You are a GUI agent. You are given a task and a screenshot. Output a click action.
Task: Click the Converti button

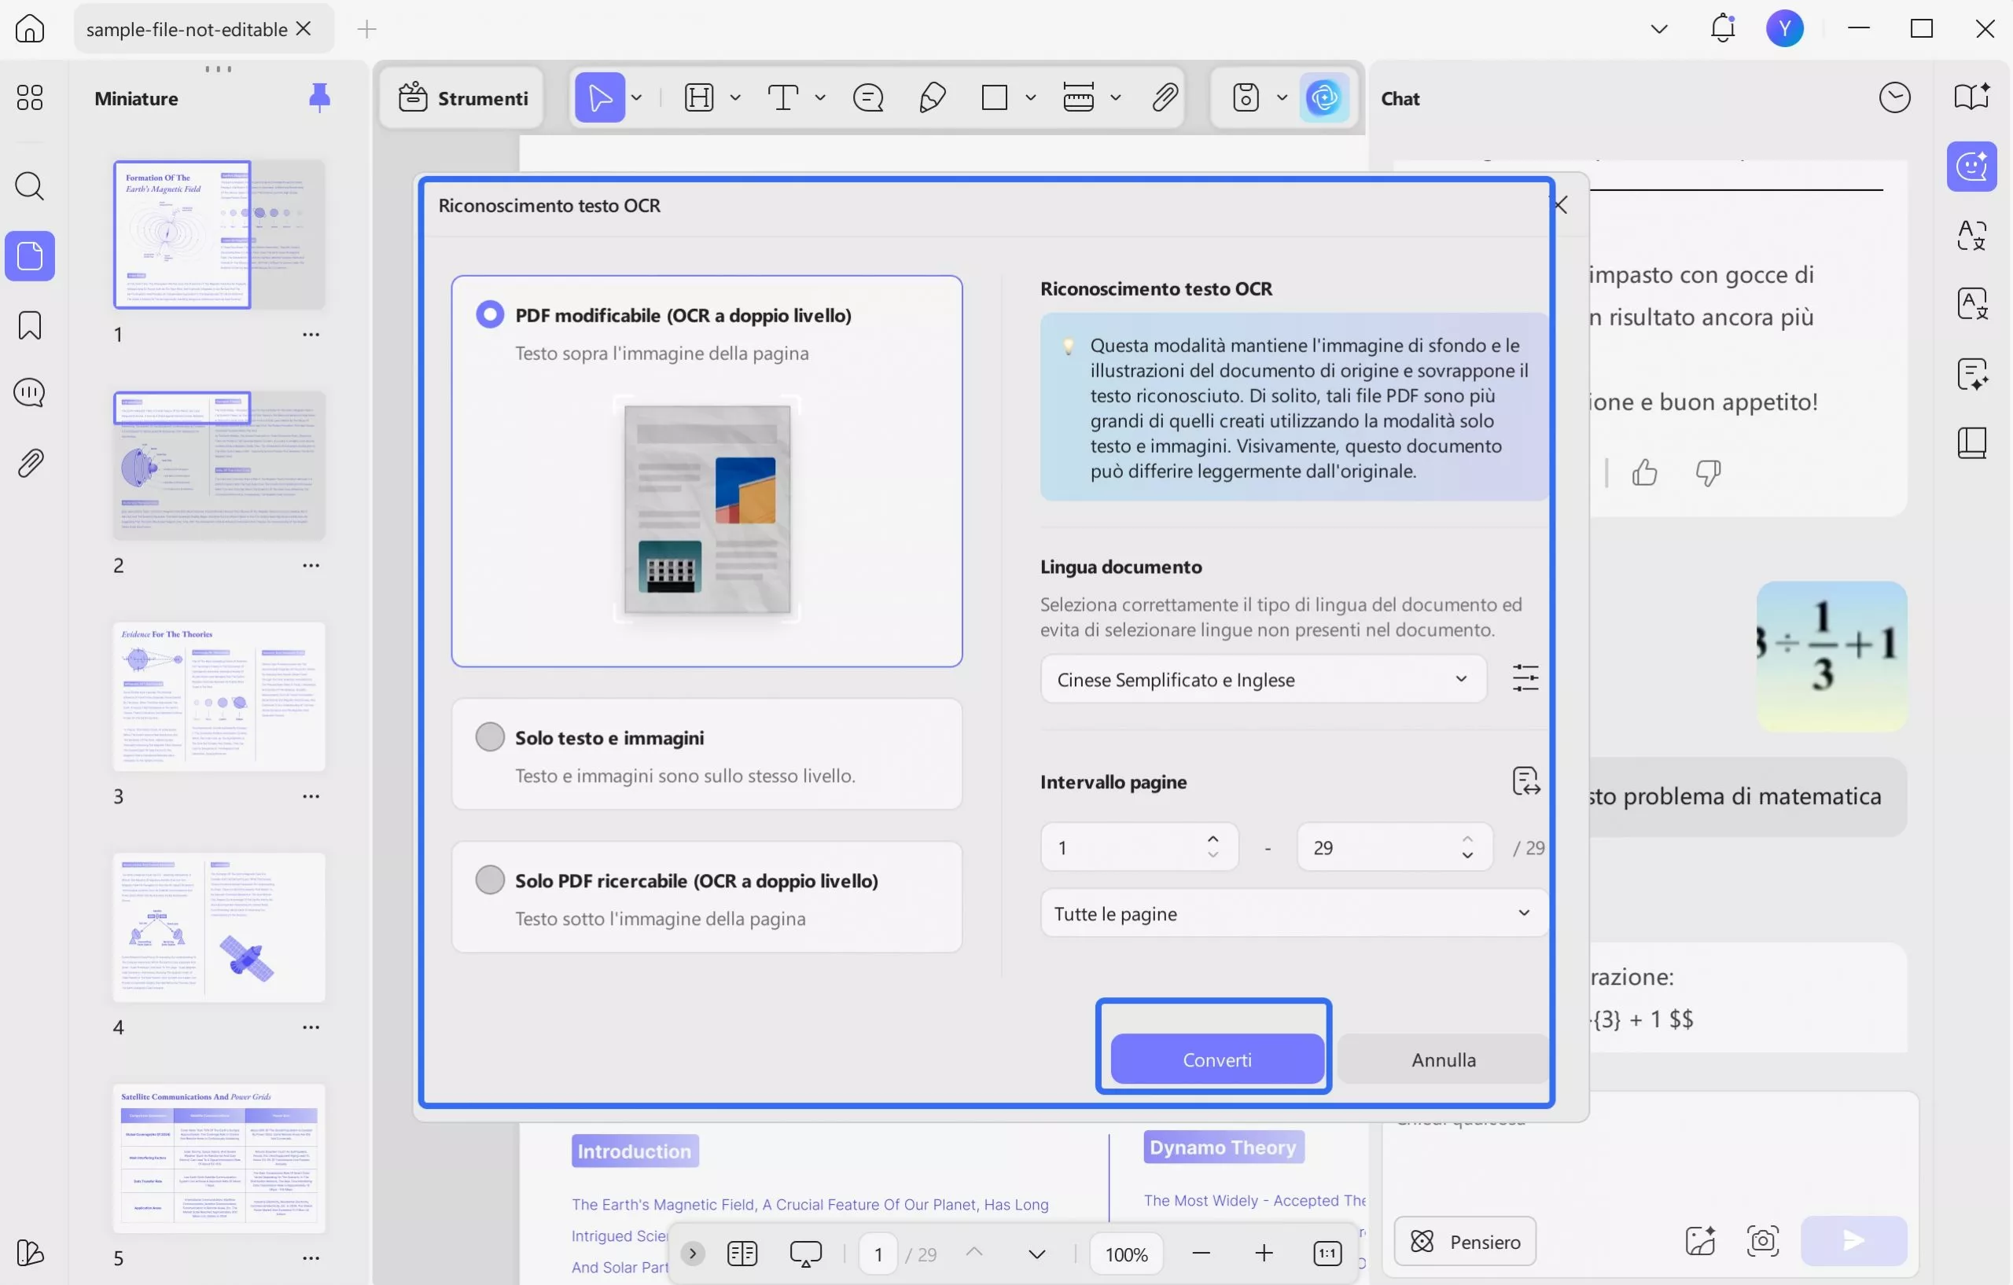1217,1059
